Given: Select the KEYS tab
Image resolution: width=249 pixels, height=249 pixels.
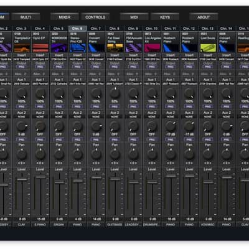Looking at the screenshot, I should [165, 17].
